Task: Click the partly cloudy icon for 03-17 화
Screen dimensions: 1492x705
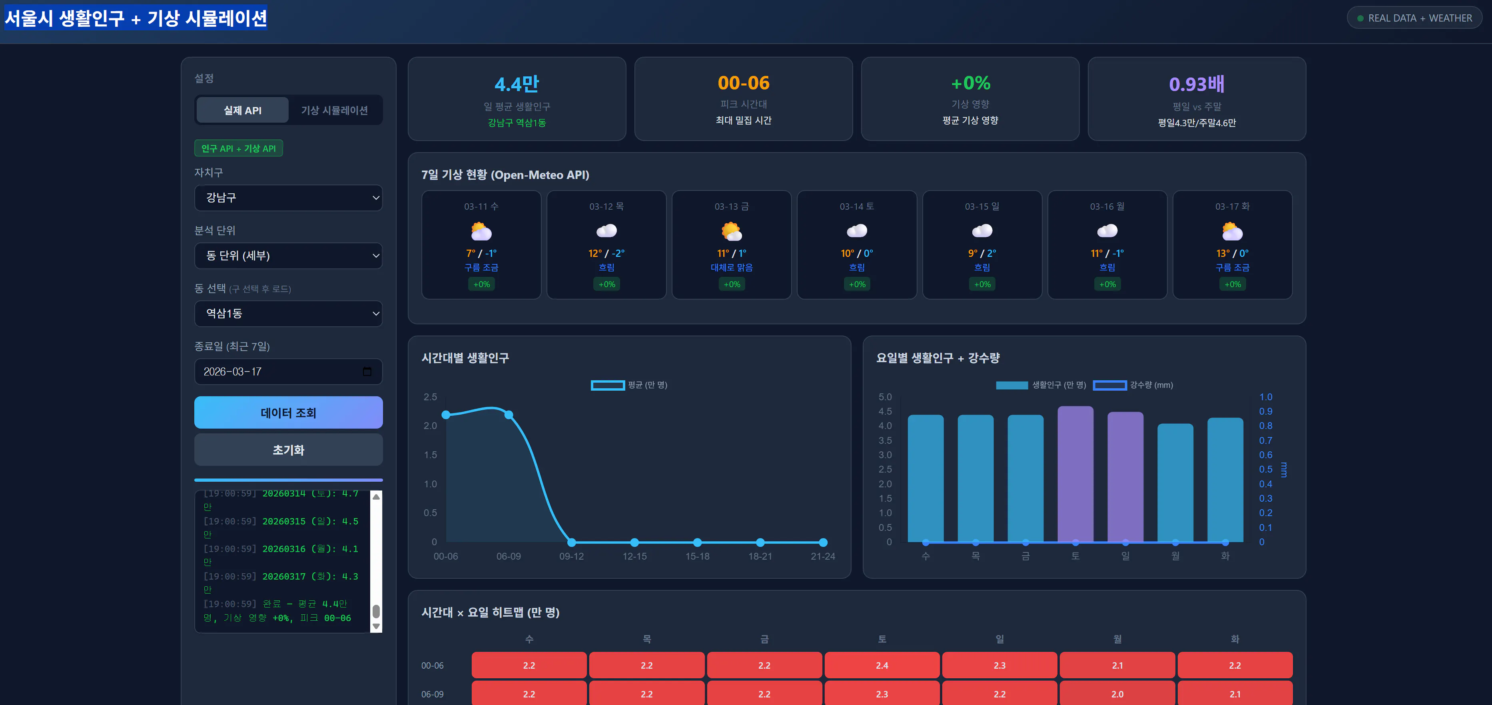Action: tap(1233, 231)
